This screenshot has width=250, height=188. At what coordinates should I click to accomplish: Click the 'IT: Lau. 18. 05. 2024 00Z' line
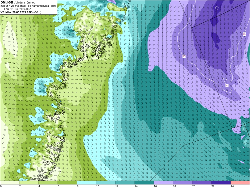pyautogui.click(x=16, y=9)
